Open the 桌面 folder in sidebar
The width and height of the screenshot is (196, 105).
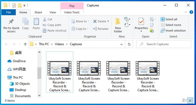point(16,53)
